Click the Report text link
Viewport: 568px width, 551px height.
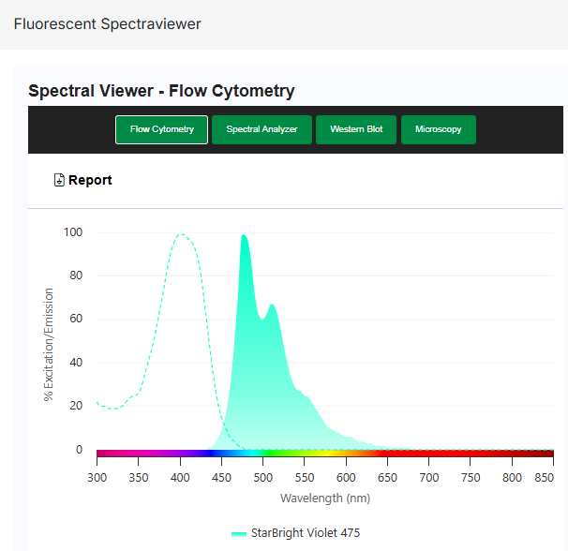pos(90,180)
